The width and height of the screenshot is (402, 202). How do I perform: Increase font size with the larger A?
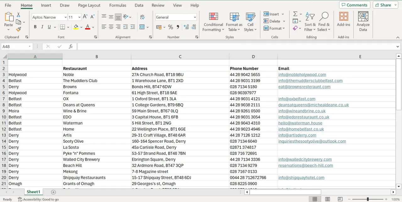pos(85,17)
